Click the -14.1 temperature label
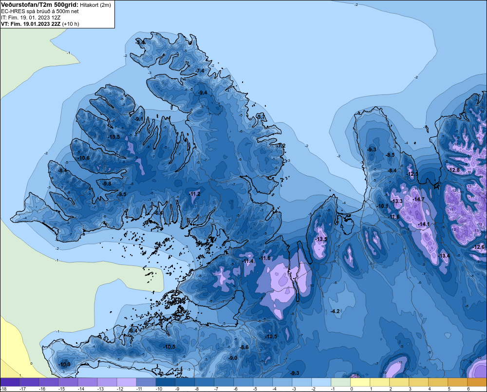 (x=424, y=224)
